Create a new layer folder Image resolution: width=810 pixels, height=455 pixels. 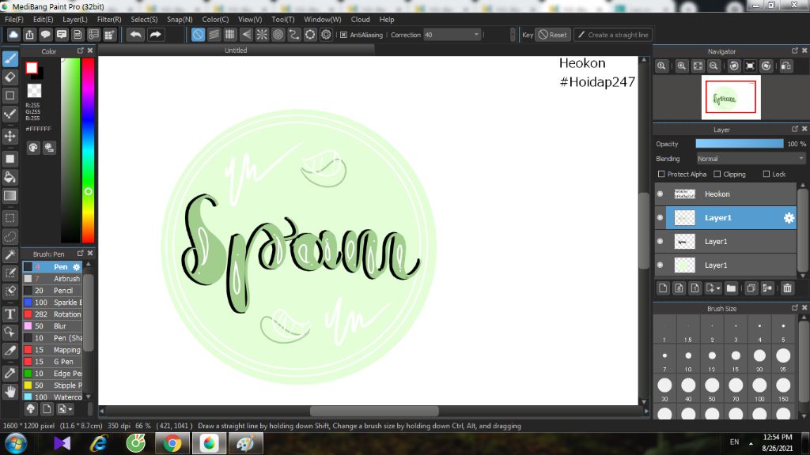(731, 288)
